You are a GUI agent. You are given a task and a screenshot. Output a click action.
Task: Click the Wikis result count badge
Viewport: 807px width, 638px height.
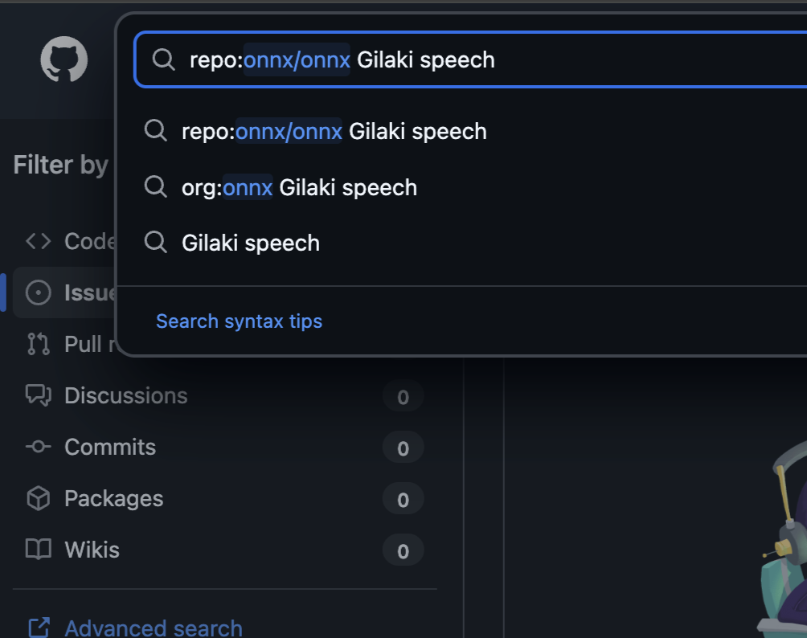pyautogui.click(x=403, y=551)
